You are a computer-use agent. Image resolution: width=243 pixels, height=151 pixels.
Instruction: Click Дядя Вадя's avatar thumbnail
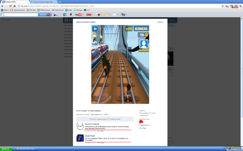[x=79, y=138]
